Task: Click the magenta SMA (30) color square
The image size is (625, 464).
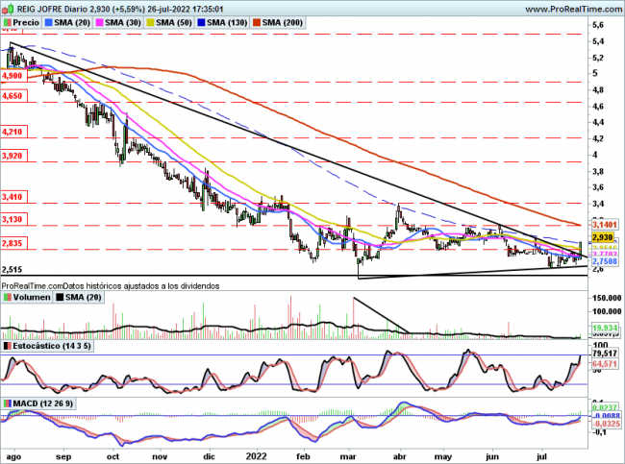Action: coord(100,23)
